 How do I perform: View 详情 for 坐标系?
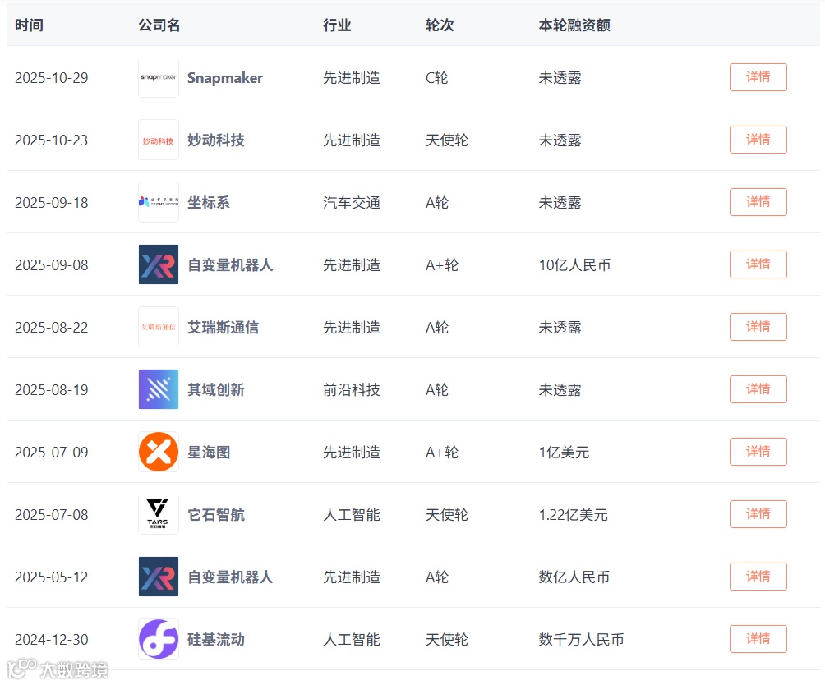coord(758,202)
